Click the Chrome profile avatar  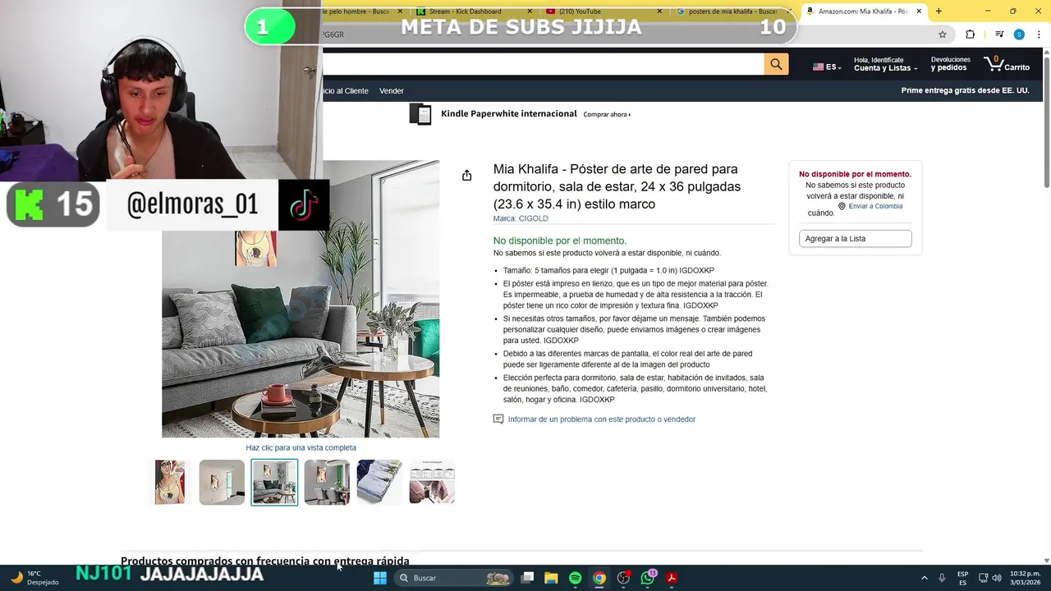(x=1019, y=34)
